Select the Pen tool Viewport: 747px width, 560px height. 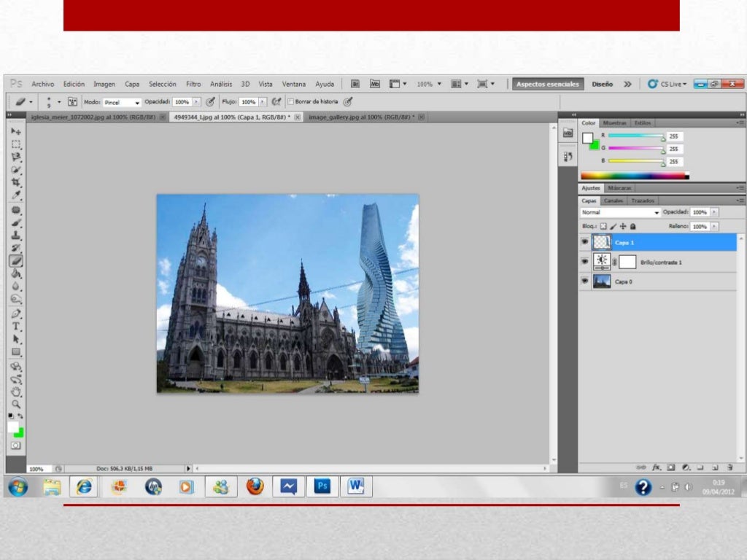pyautogui.click(x=16, y=314)
